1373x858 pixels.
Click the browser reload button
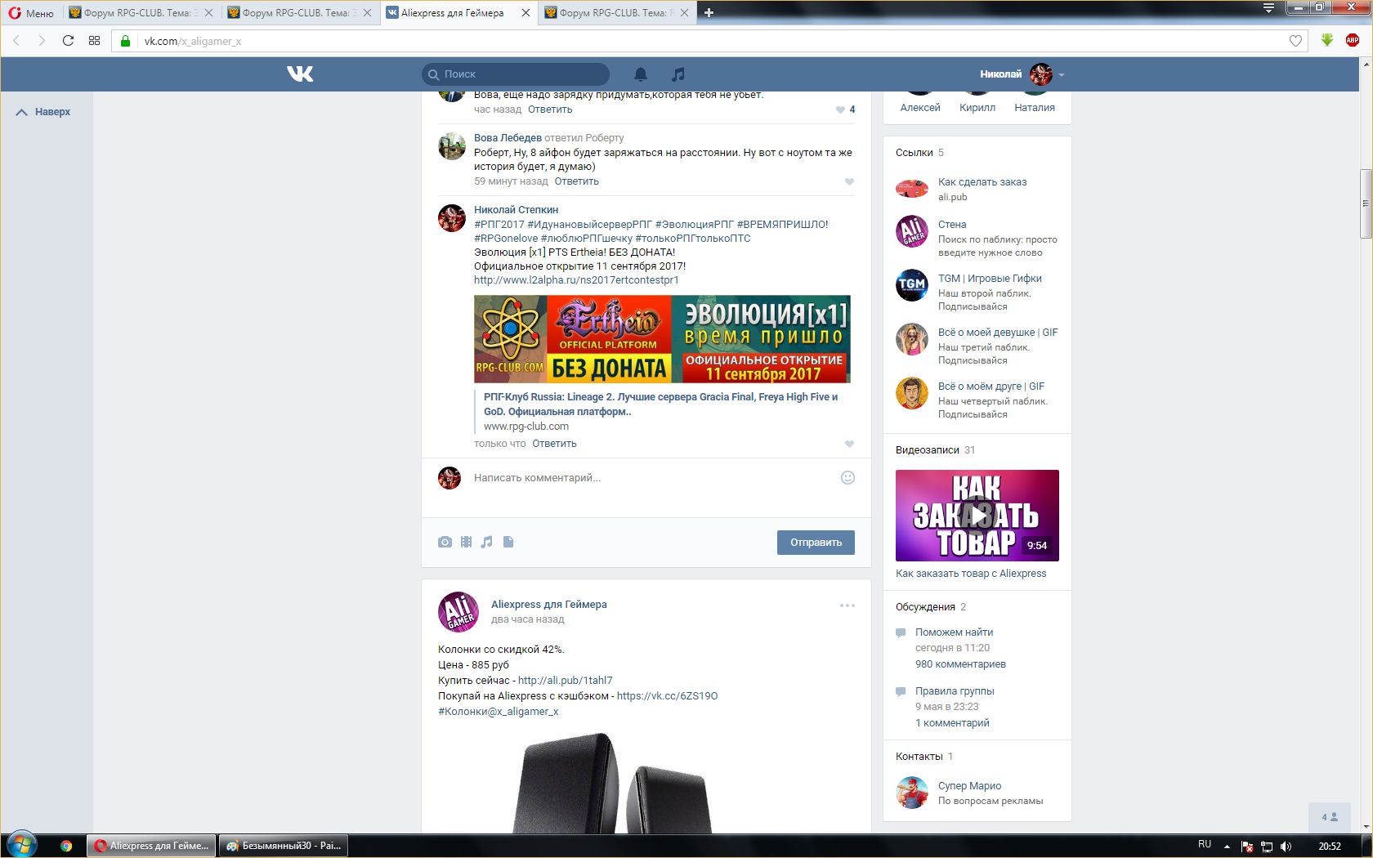point(68,40)
